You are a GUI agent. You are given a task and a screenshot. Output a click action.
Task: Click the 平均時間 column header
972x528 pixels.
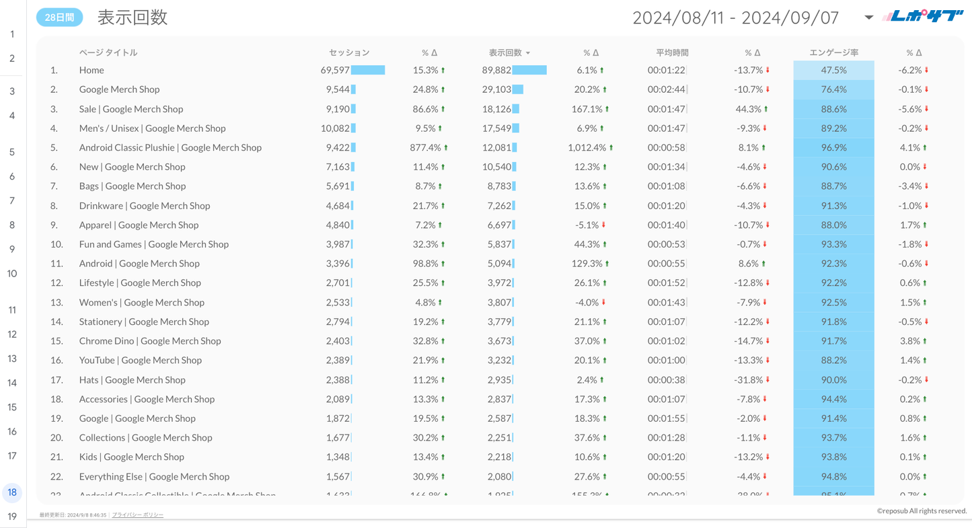[x=672, y=52]
